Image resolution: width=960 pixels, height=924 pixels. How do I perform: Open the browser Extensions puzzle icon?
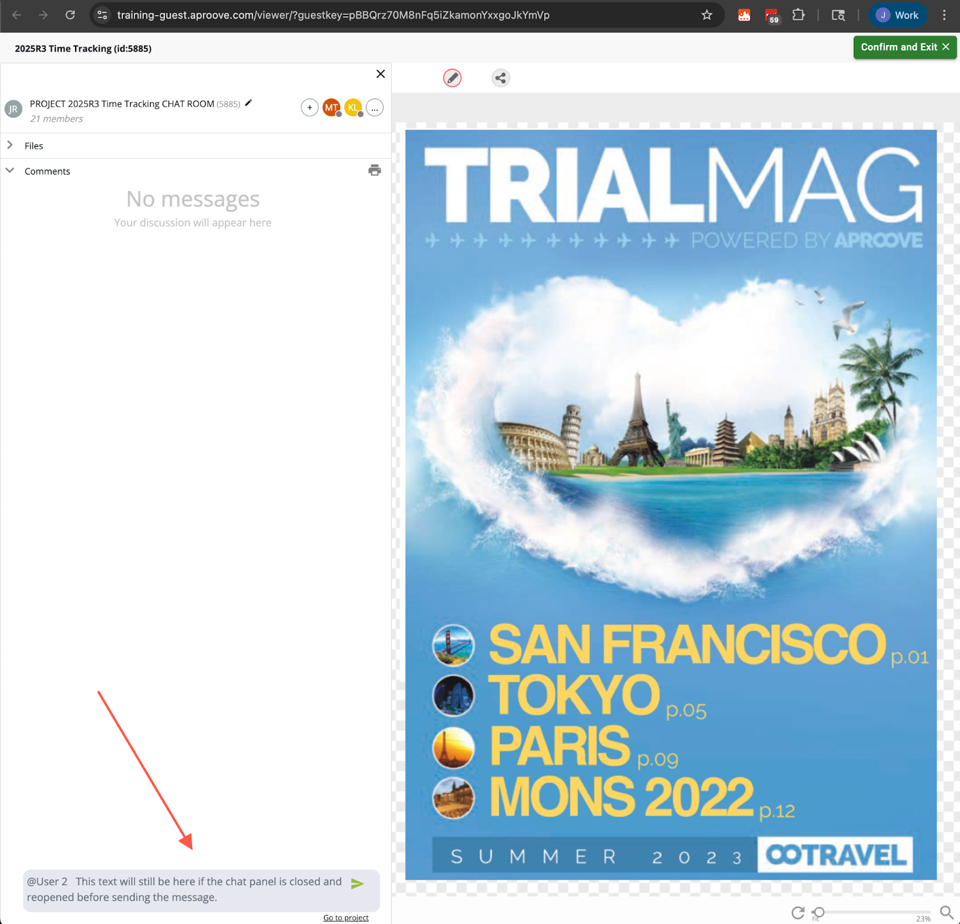click(798, 15)
